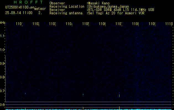This screenshot has height=110, width=174.
Task: Click the 1.0 kHz frequency axis label
Action: (x=2, y=50)
